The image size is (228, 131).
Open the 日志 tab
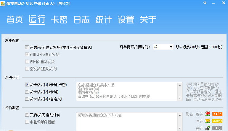[x=81, y=19]
